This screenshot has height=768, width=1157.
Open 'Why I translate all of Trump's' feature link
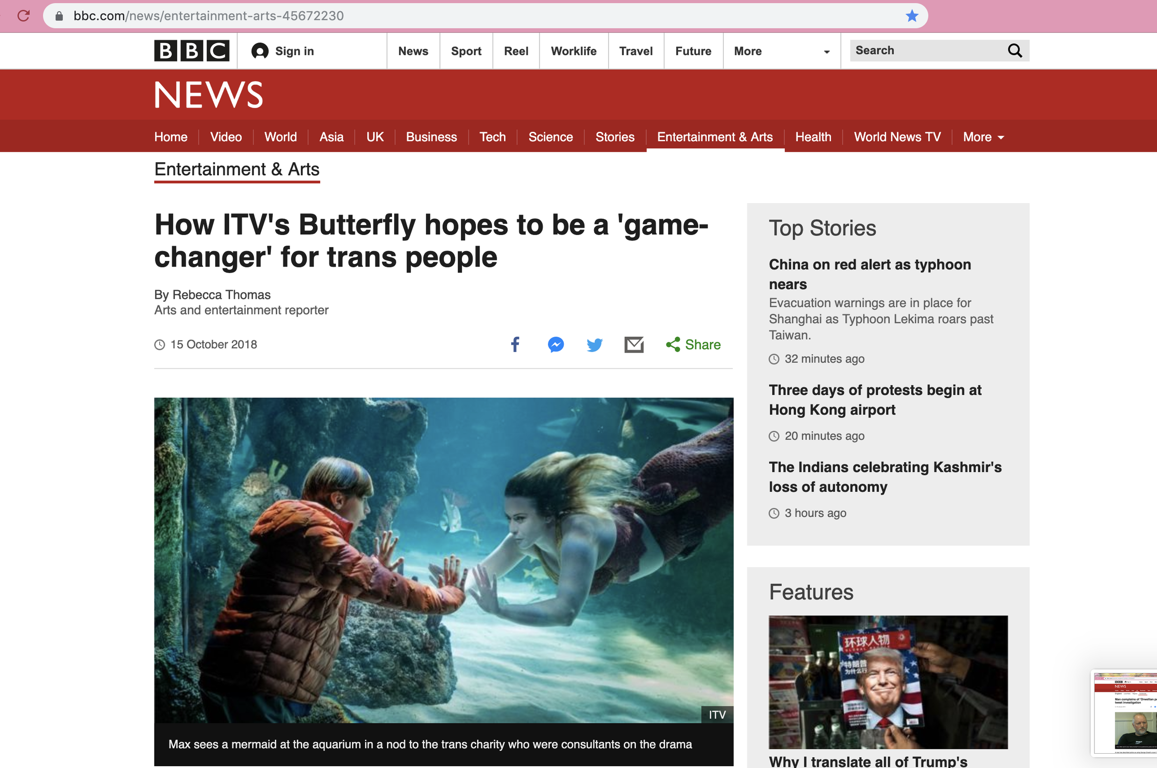coord(868,761)
